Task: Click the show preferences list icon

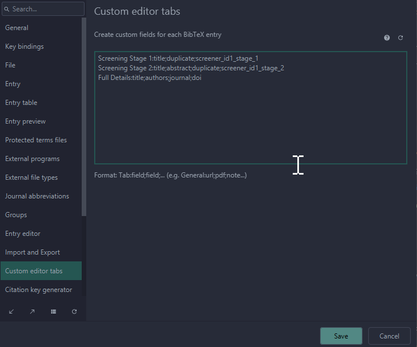Action: tap(53, 311)
